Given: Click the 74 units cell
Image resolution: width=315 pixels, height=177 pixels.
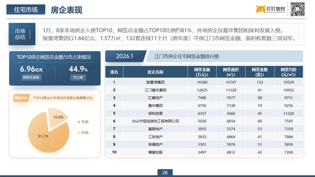Looking at the screenshot, I should tap(260, 106).
